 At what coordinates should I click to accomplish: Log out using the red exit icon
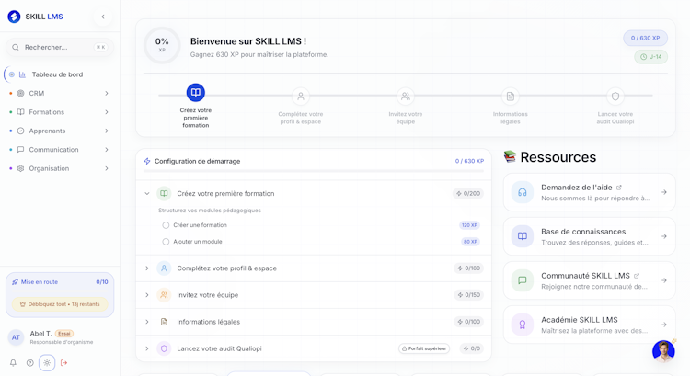coord(63,363)
